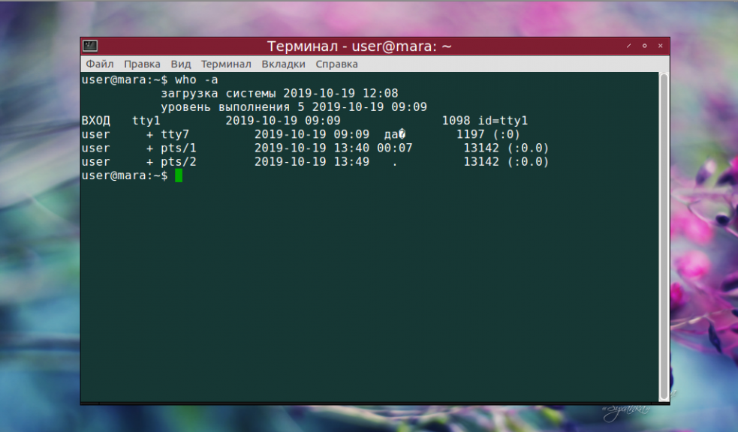
Task: Maximize the terminal window
Action: tap(644, 46)
